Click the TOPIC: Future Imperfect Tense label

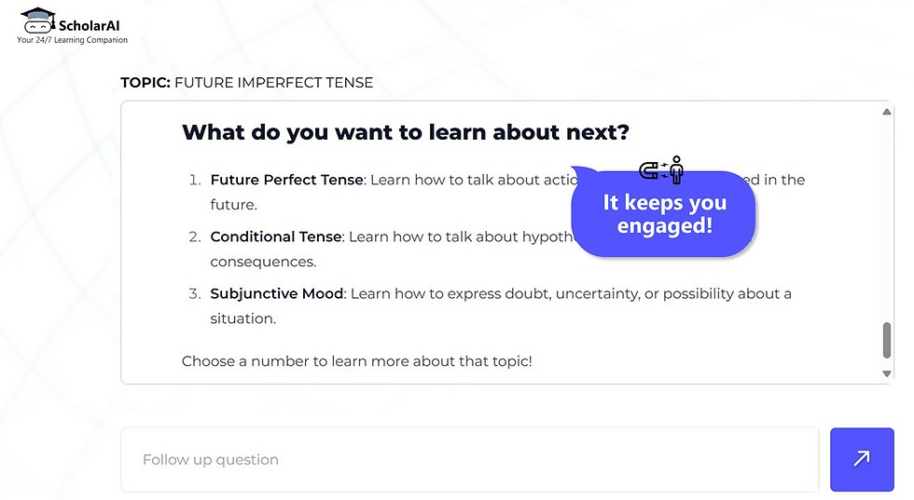tap(246, 82)
